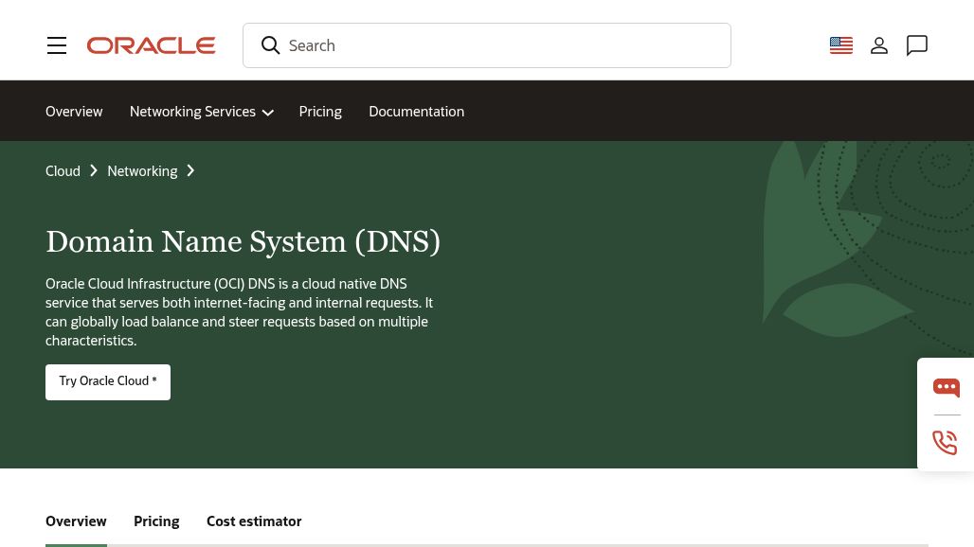The width and height of the screenshot is (974, 547).
Task: Select the Pricing tab below the banner
Action: pos(156,521)
